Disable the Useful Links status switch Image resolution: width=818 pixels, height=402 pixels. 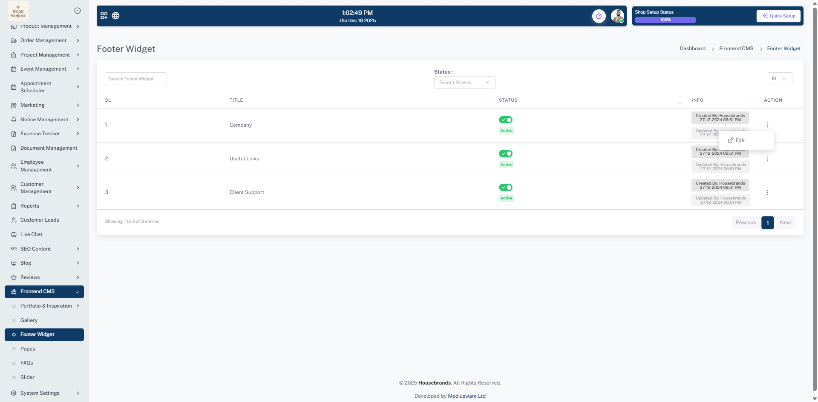(x=506, y=154)
